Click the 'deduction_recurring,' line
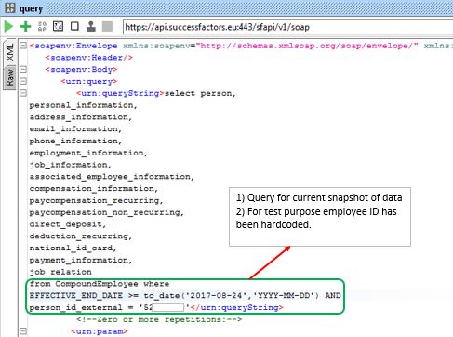453x337 pixels. point(81,236)
